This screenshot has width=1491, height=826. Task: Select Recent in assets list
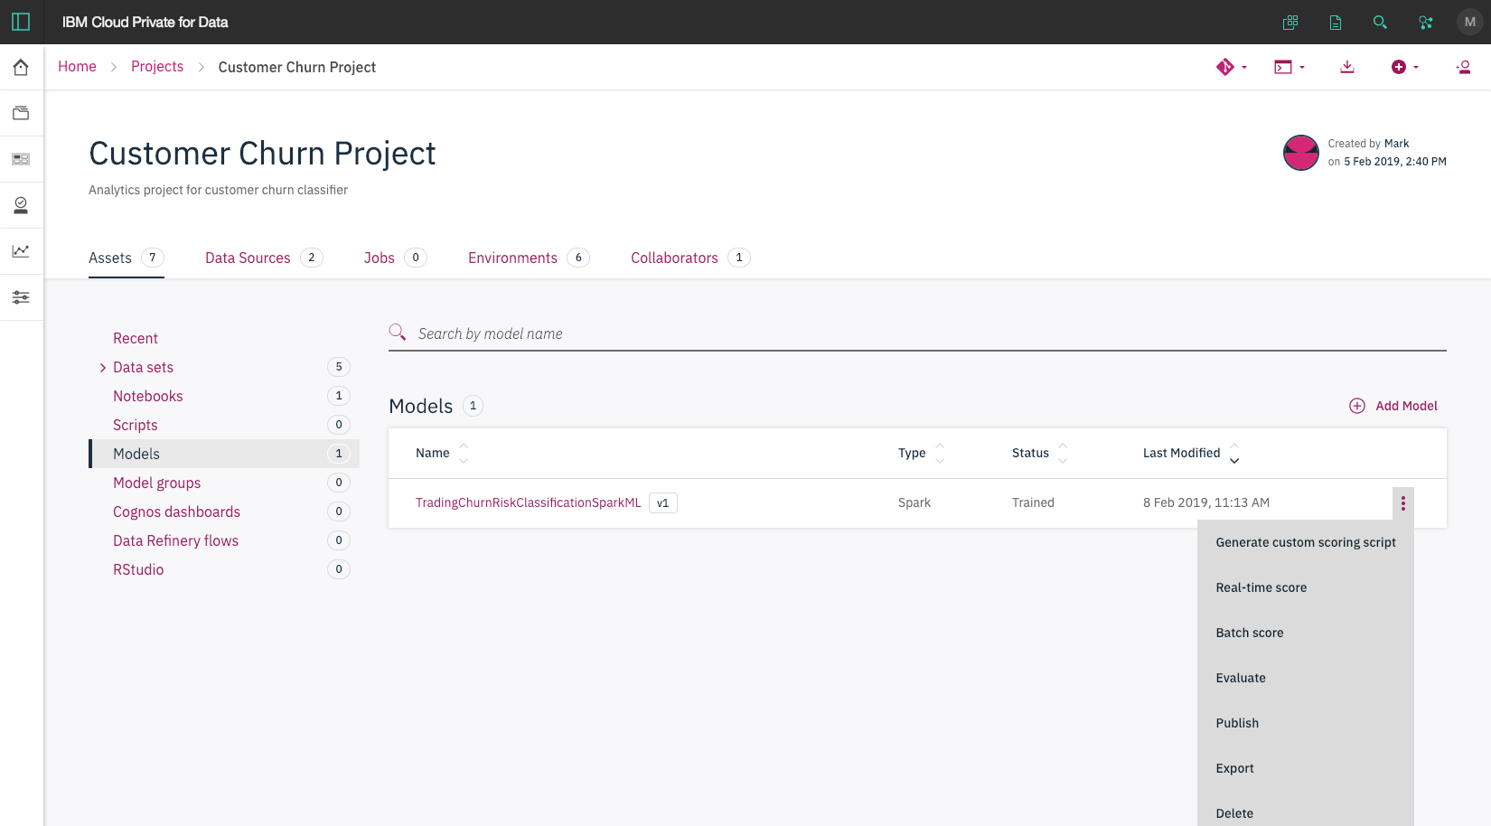136,338
